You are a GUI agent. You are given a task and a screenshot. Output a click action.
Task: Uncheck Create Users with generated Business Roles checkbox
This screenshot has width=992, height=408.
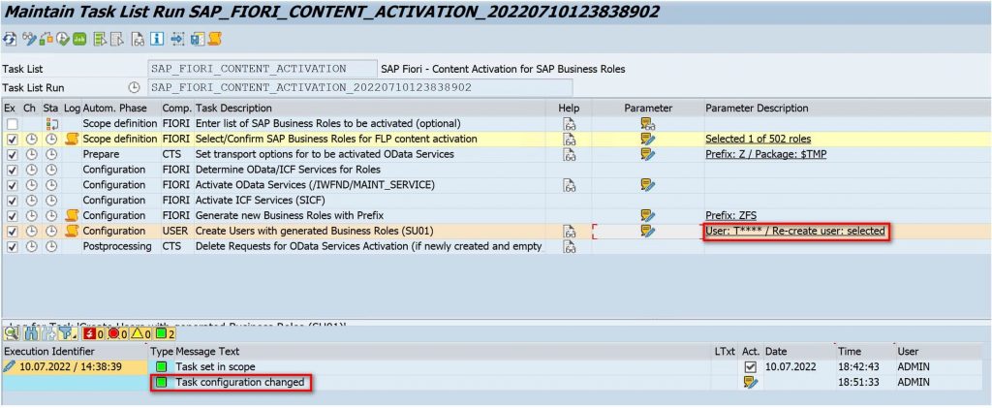tap(12, 232)
